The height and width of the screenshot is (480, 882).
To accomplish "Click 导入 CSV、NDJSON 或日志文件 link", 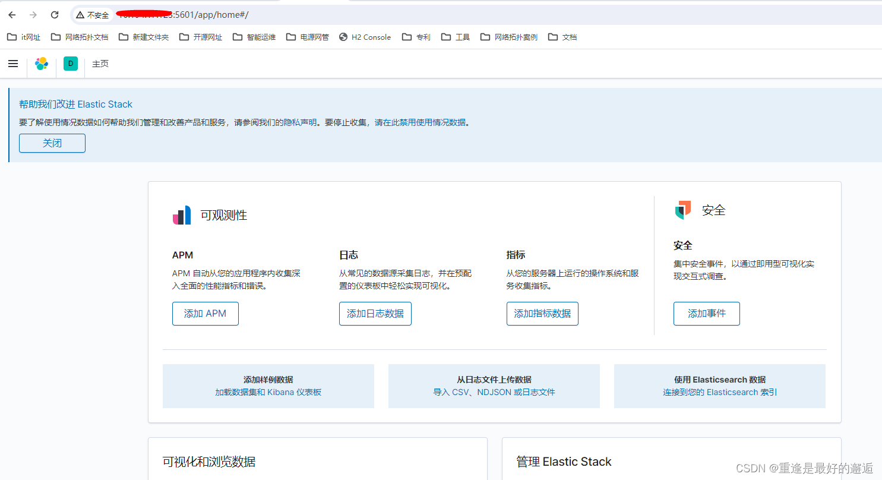I will pyautogui.click(x=494, y=392).
